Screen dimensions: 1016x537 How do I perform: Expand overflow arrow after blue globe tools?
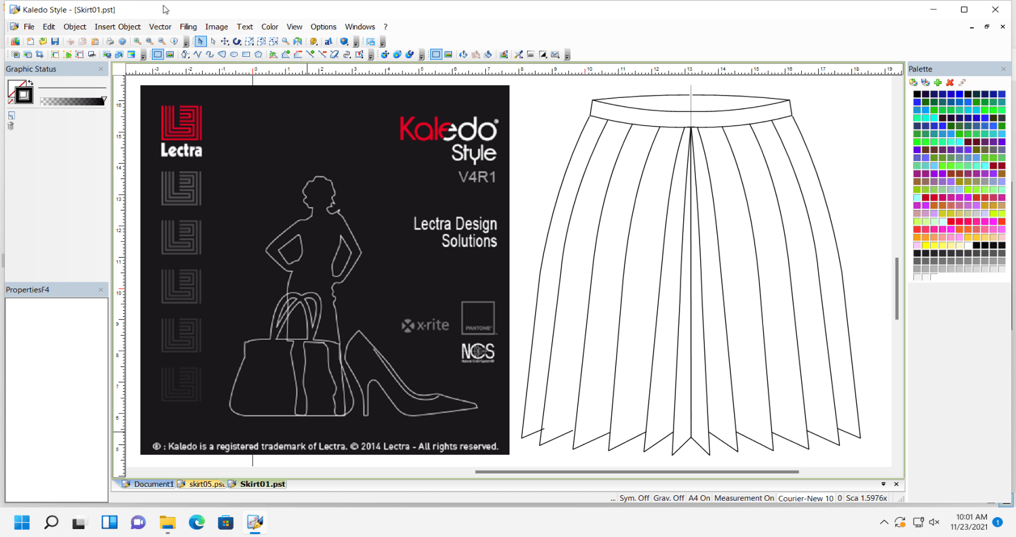(x=422, y=56)
